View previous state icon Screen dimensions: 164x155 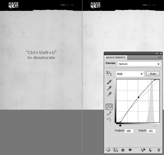(x=143, y=150)
